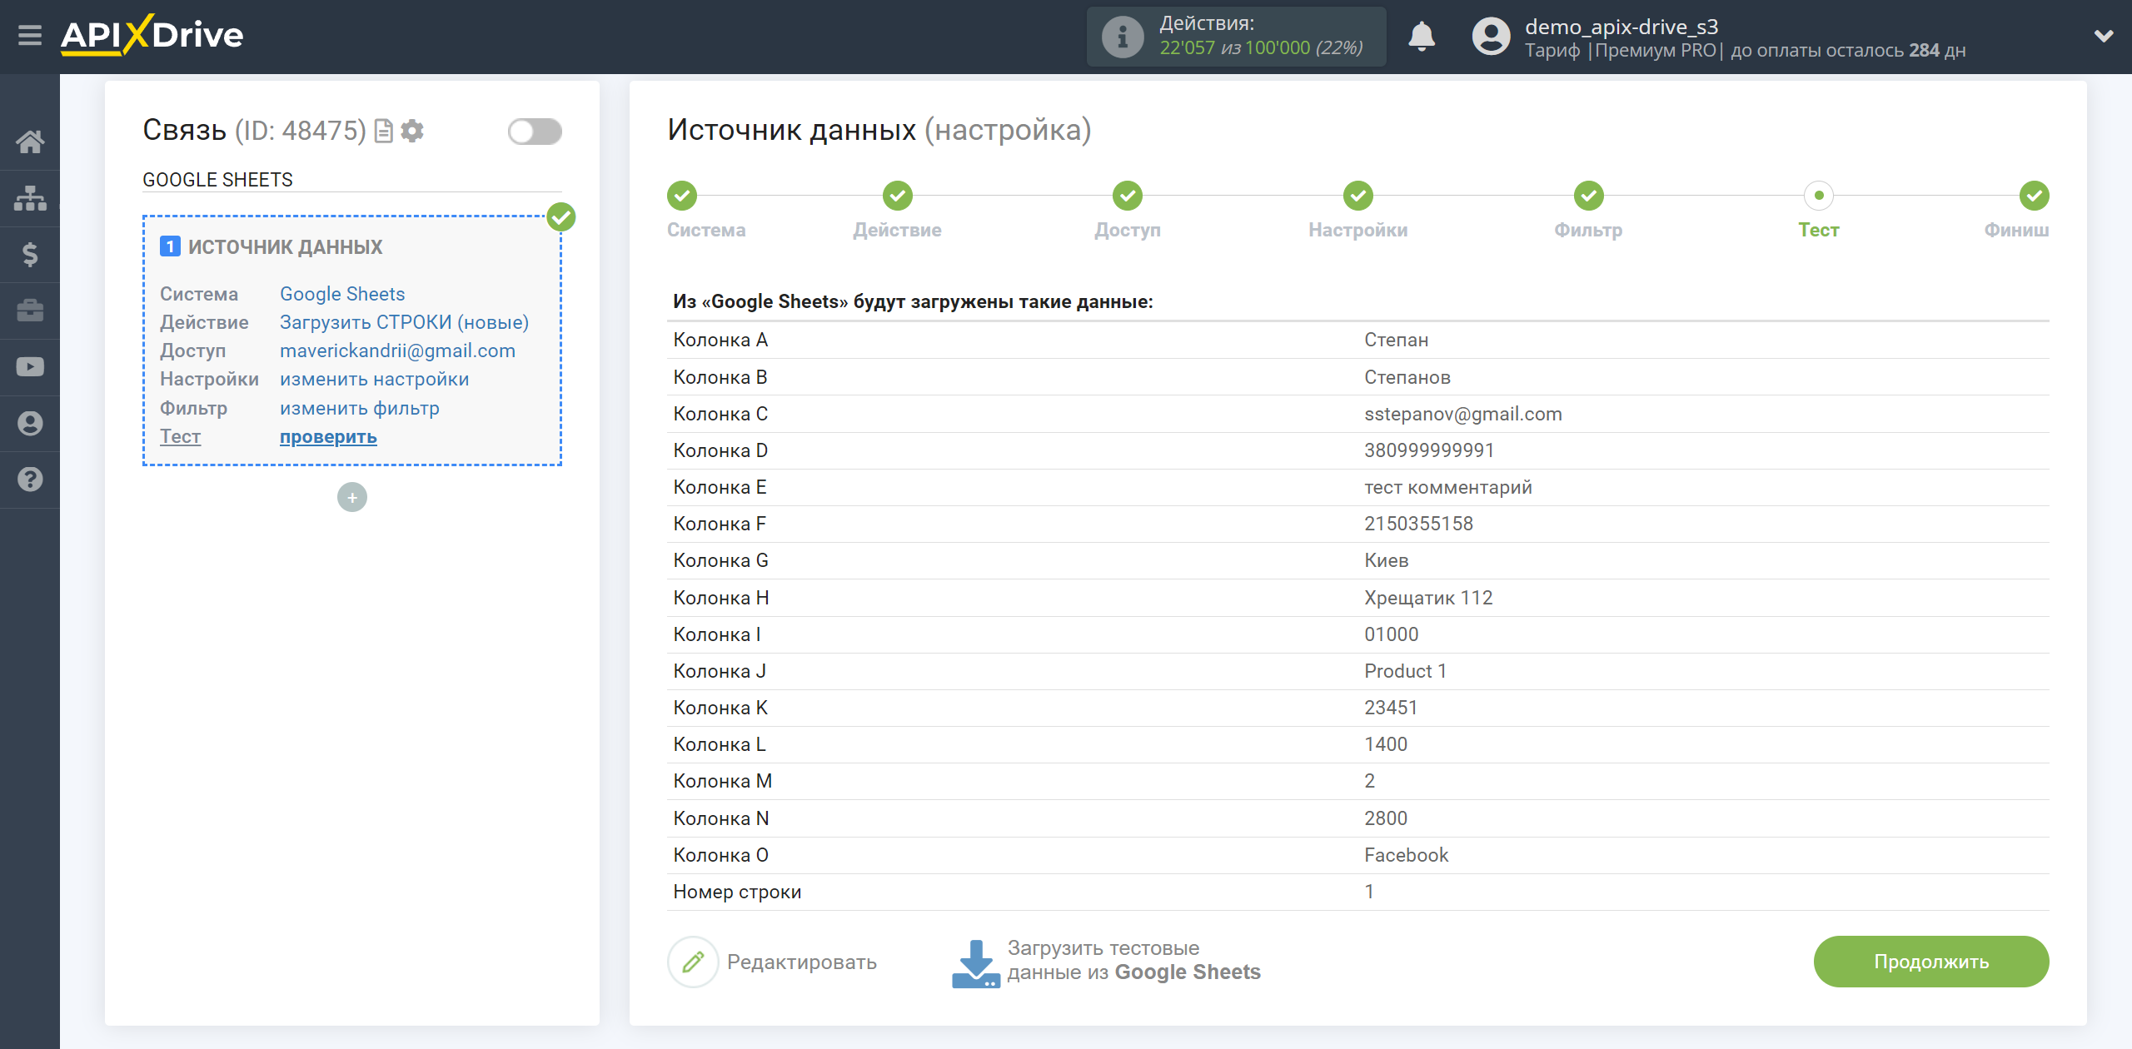Expand the account dropdown chevron
The image size is (2132, 1049).
pos(2103,36)
